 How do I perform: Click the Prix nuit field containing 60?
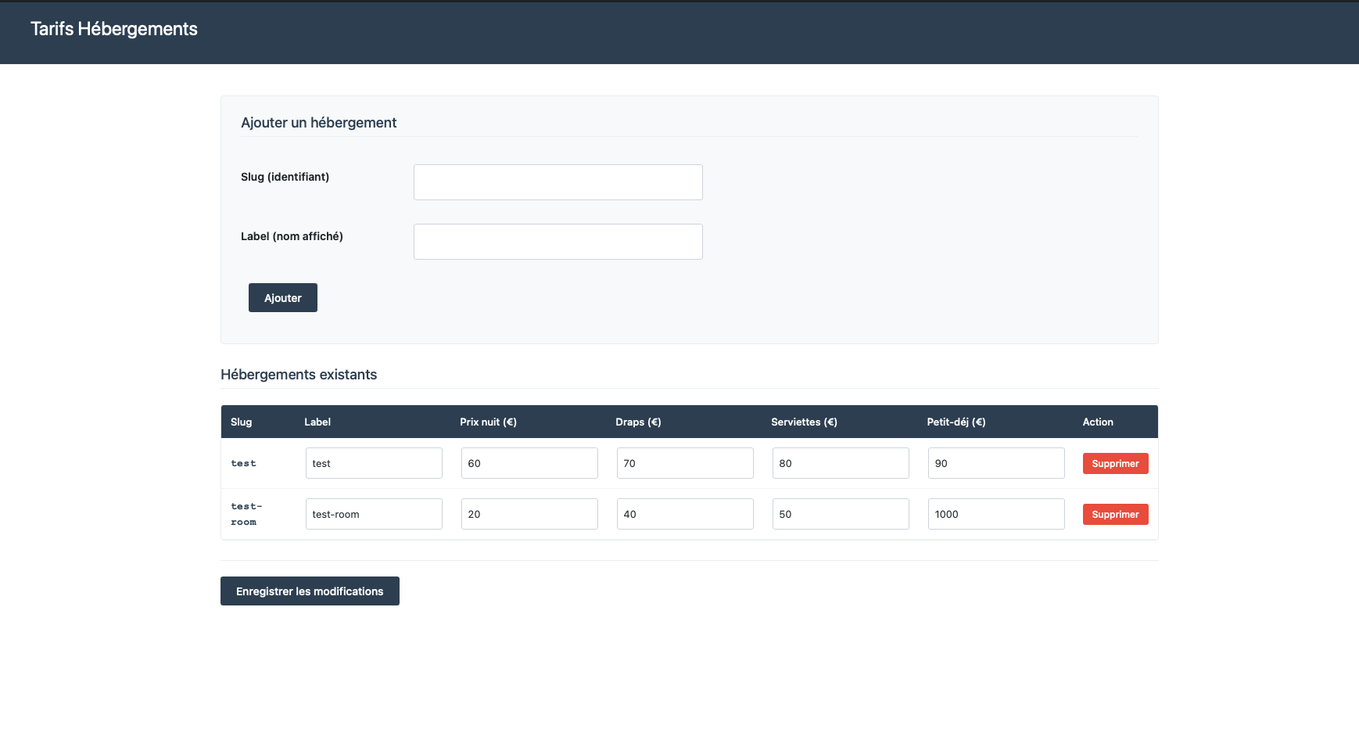[x=529, y=463]
